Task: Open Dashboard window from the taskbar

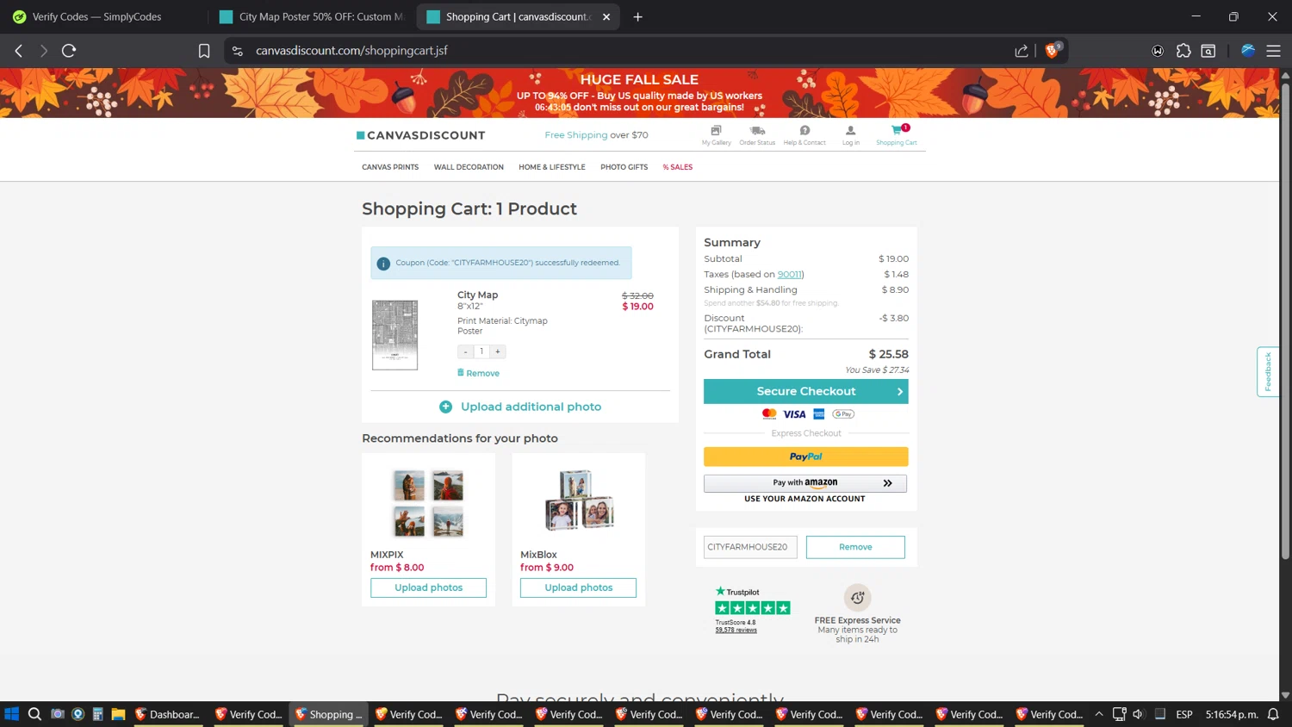Action: tap(168, 714)
